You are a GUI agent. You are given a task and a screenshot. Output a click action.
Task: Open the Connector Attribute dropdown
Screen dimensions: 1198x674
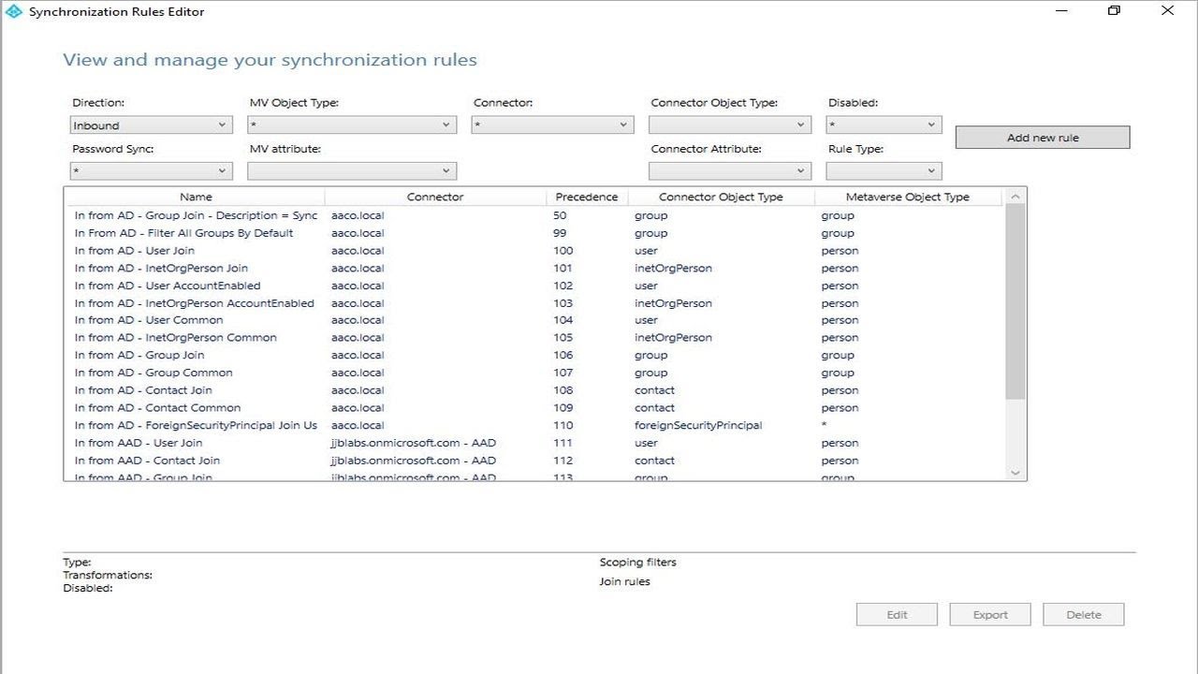pos(730,171)
